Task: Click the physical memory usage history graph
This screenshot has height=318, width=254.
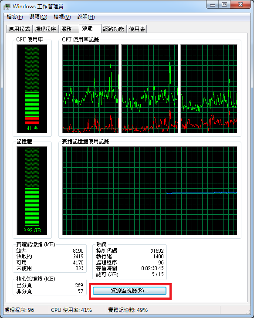Action: tap(149, 191)
